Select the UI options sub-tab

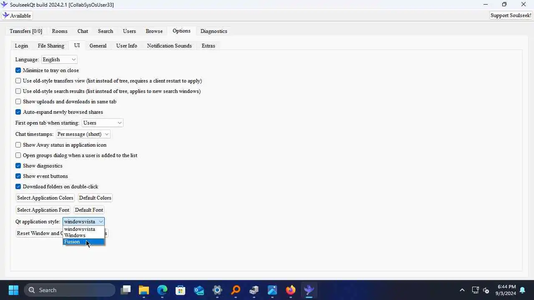pyautogui.click(x=77, y=45)
